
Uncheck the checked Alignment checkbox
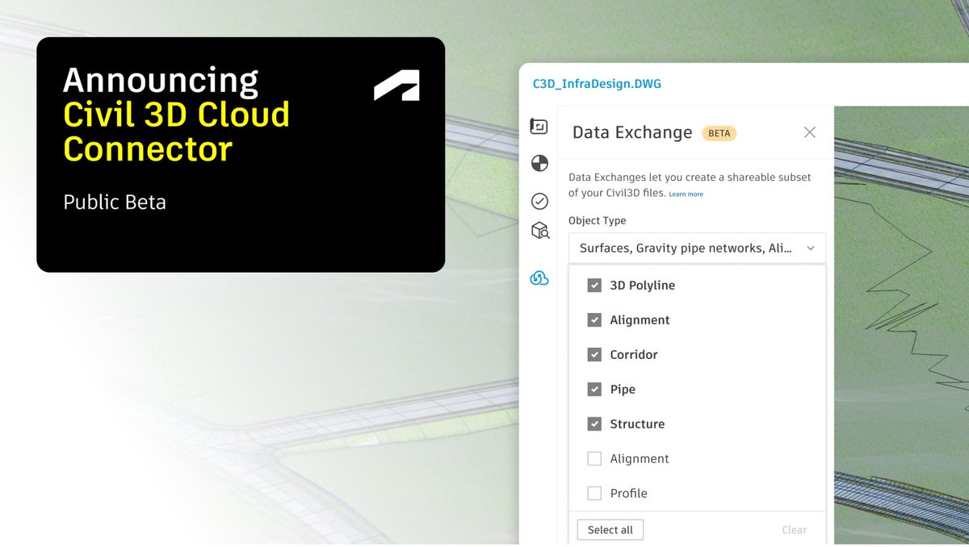594,319
